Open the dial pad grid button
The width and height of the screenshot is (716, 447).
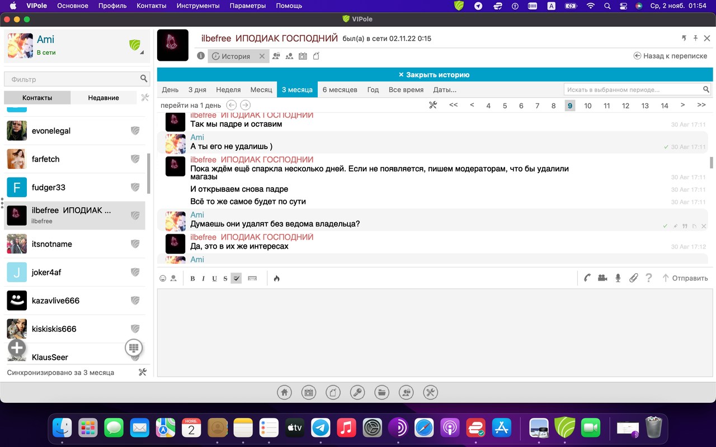(133, 348)
